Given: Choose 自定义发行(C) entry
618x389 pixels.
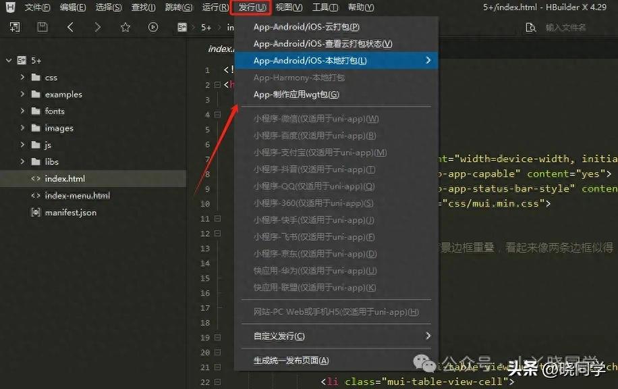Looking at the screenshot, I should click(x=336, y=336).
